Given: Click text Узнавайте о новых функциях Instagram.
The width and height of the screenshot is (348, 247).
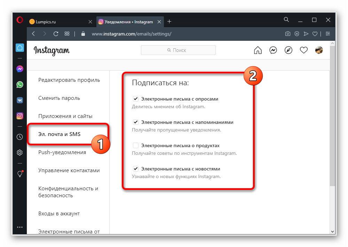Looking at the screenshot, I should [176, 176].
